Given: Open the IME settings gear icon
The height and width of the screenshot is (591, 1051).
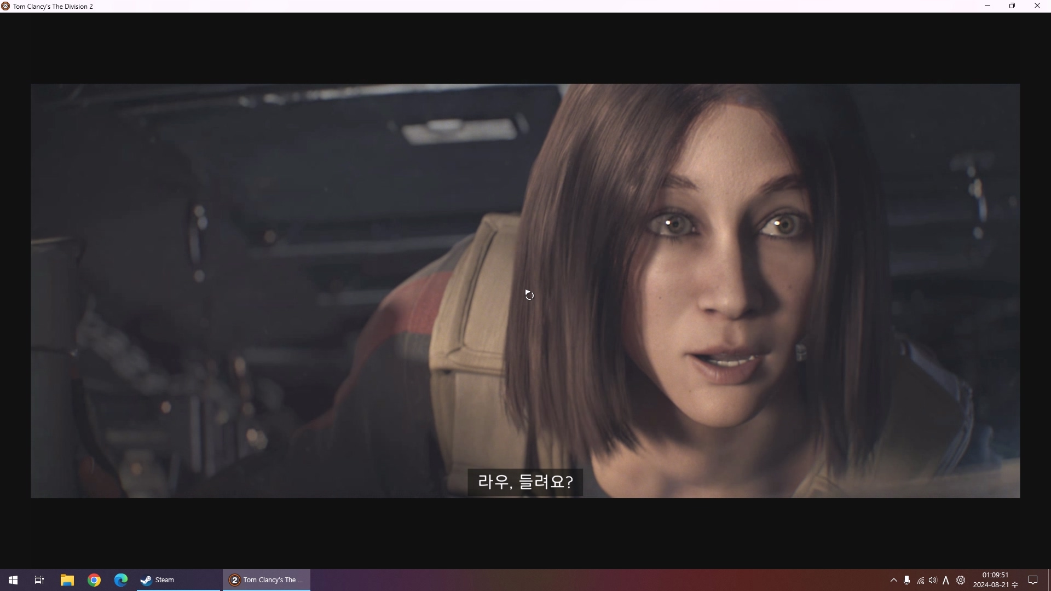Looking at the screenshot, I should click(x=961, y=580).
